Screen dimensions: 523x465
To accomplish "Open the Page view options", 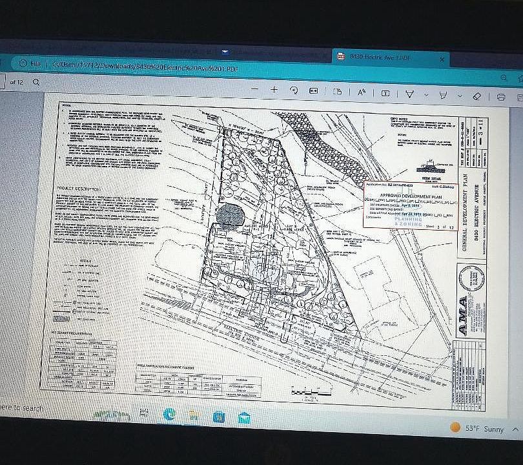I will (337, 92).
